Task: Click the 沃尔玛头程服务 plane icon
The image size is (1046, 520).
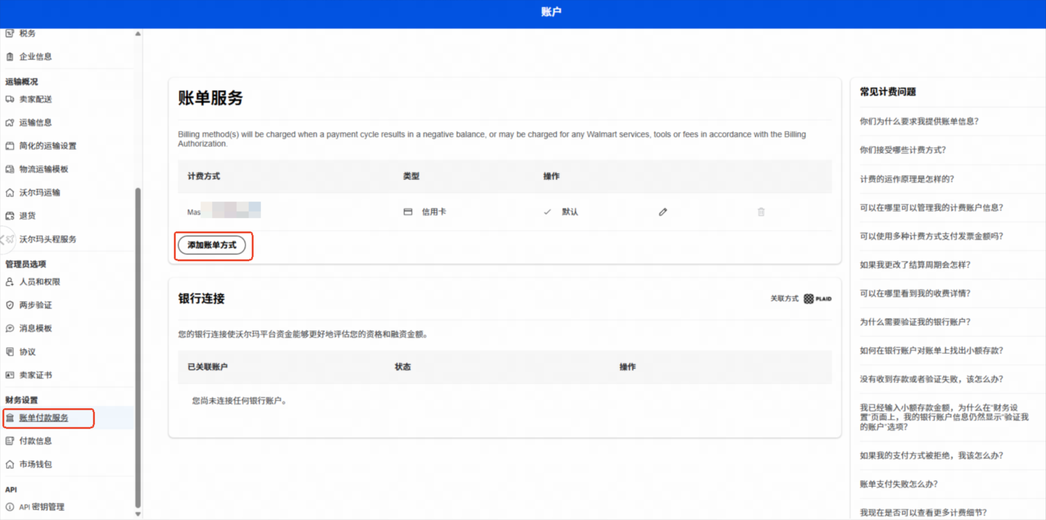Action: [x=10, y=239]
